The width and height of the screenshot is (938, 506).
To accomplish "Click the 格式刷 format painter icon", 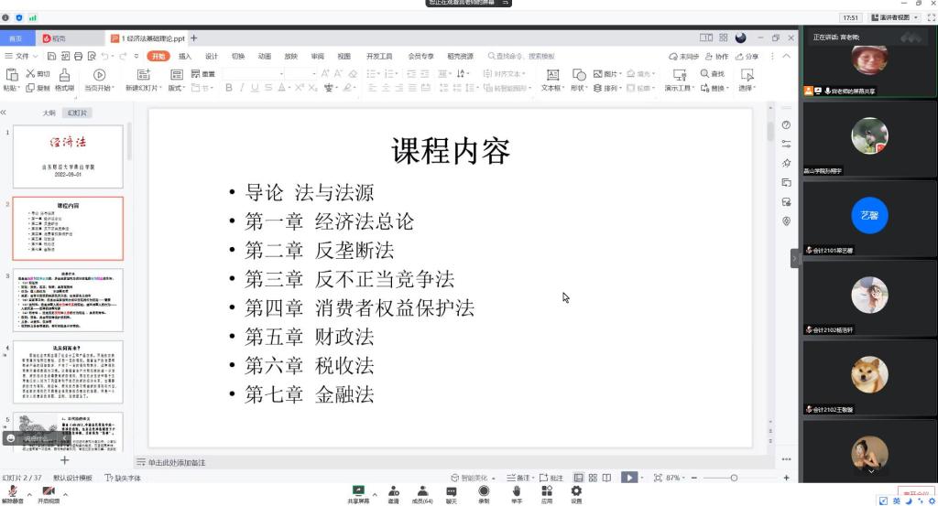I will point(64,74).
